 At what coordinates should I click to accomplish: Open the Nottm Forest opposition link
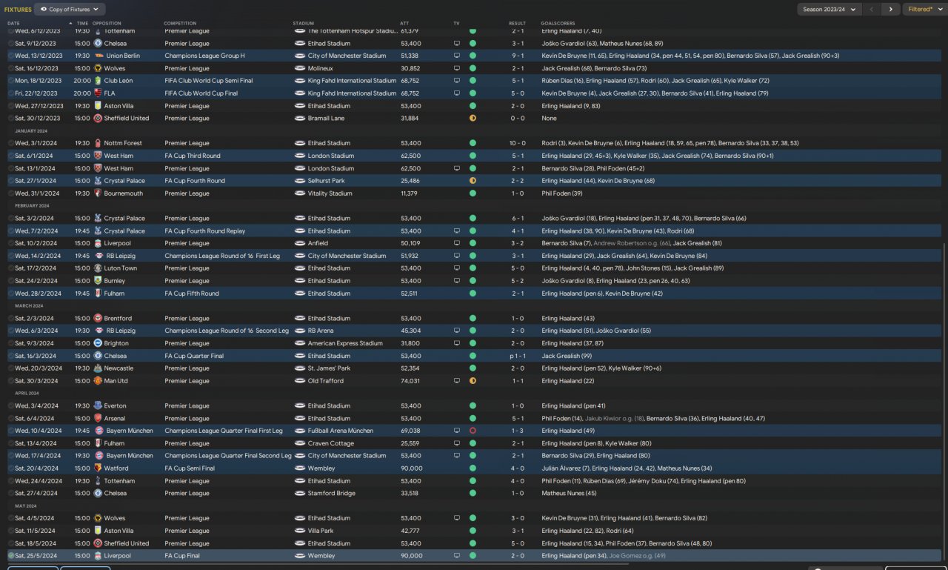[123, 143]
